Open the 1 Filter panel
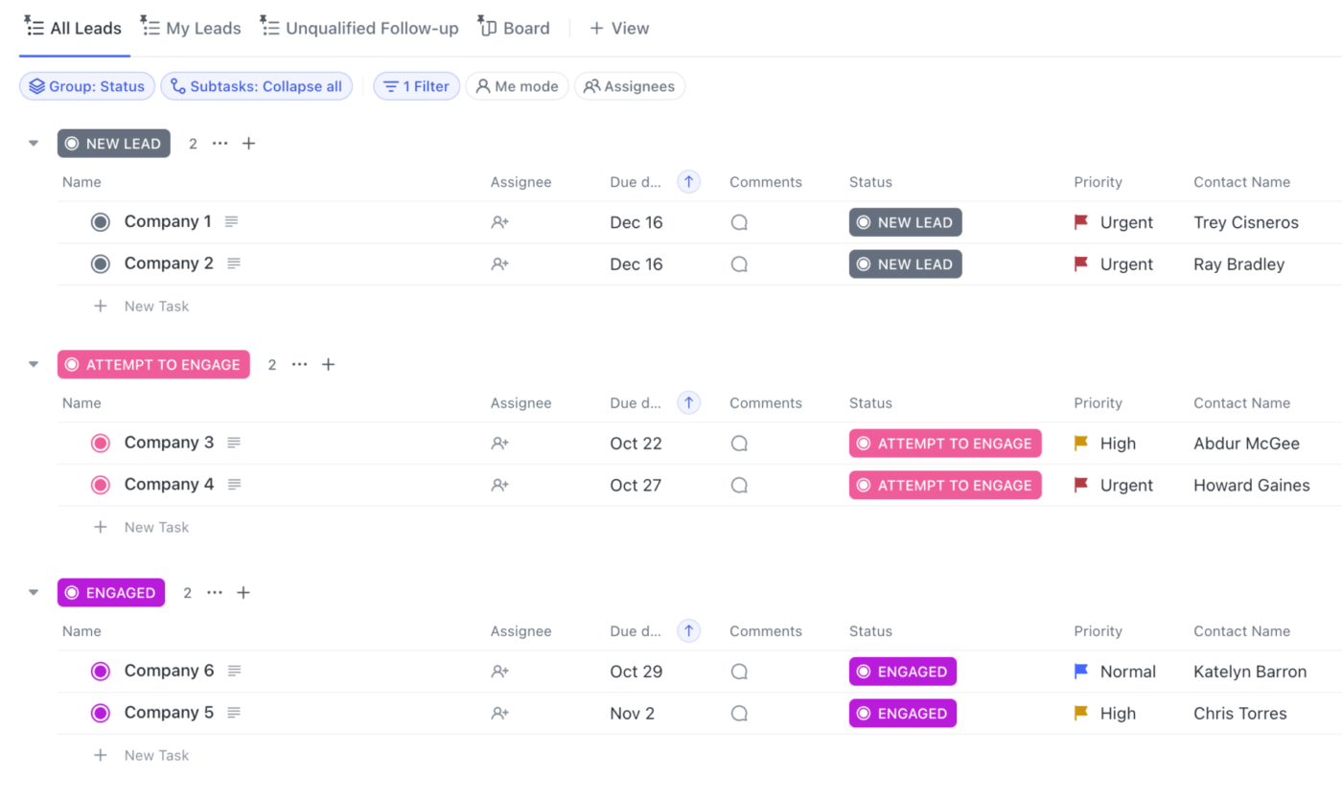The height and width of the screenshot is (798, 1342). point(416,86)
